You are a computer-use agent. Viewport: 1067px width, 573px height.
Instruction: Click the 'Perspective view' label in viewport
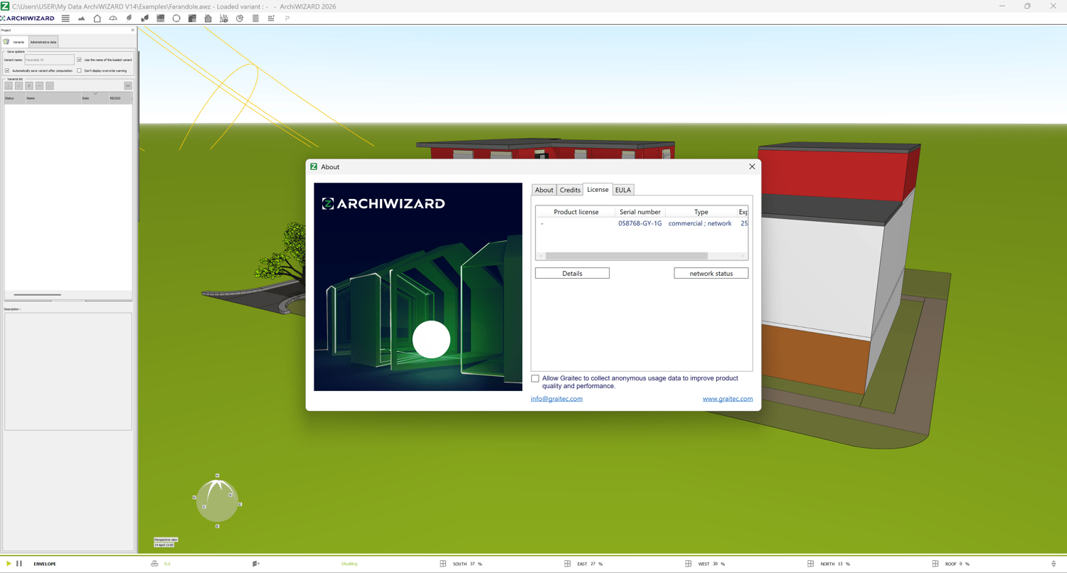tap(166, 540)
